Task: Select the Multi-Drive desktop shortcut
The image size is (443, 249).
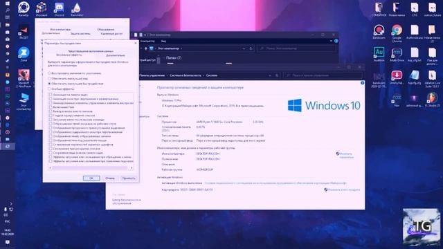Action: [x=397, y=55]
